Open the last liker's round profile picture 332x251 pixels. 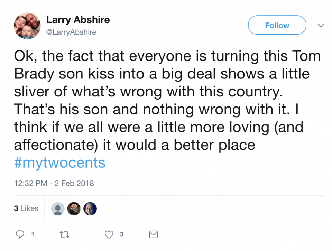(90, 209)
